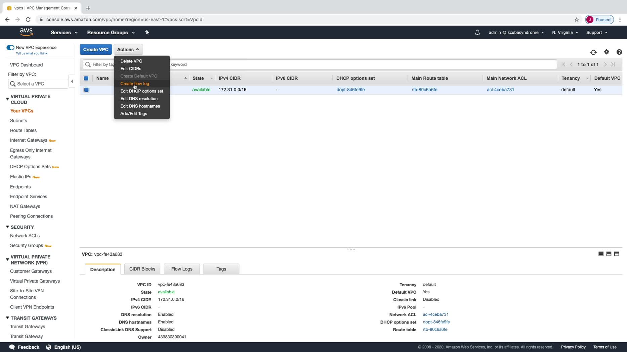Collapse the Security section
Image resolution: width=627 pixels, height=352 pixels.
(x=7, y=227)
